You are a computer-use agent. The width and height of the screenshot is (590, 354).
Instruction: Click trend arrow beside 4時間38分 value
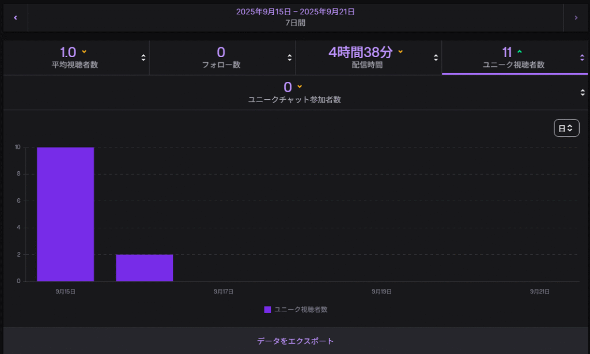(x=400, y=52)
